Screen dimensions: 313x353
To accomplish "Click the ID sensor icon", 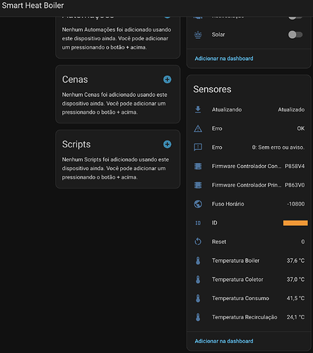I will click(198, 223).
